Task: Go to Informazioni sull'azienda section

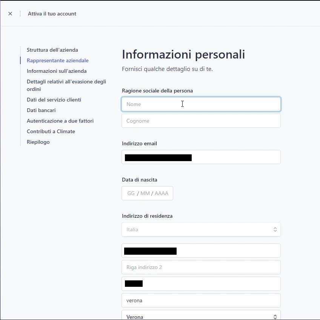Action: 57,71
